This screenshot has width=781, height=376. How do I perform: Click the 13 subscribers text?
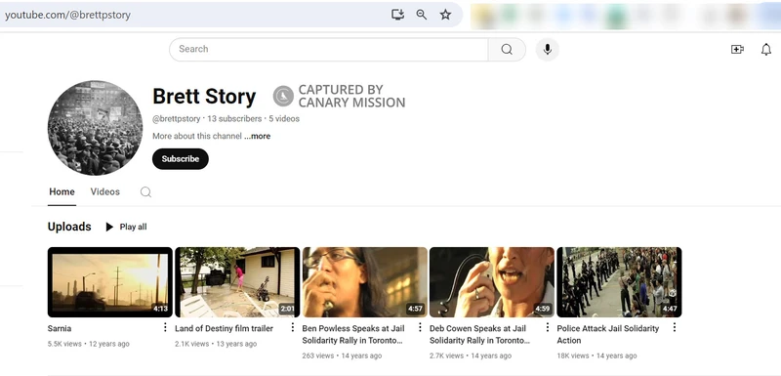coord(234,119)
